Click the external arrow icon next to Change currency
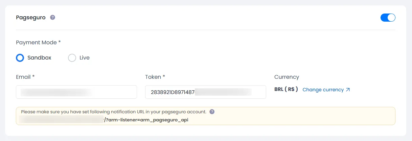412x141 pixels. [x=348, y=90]
